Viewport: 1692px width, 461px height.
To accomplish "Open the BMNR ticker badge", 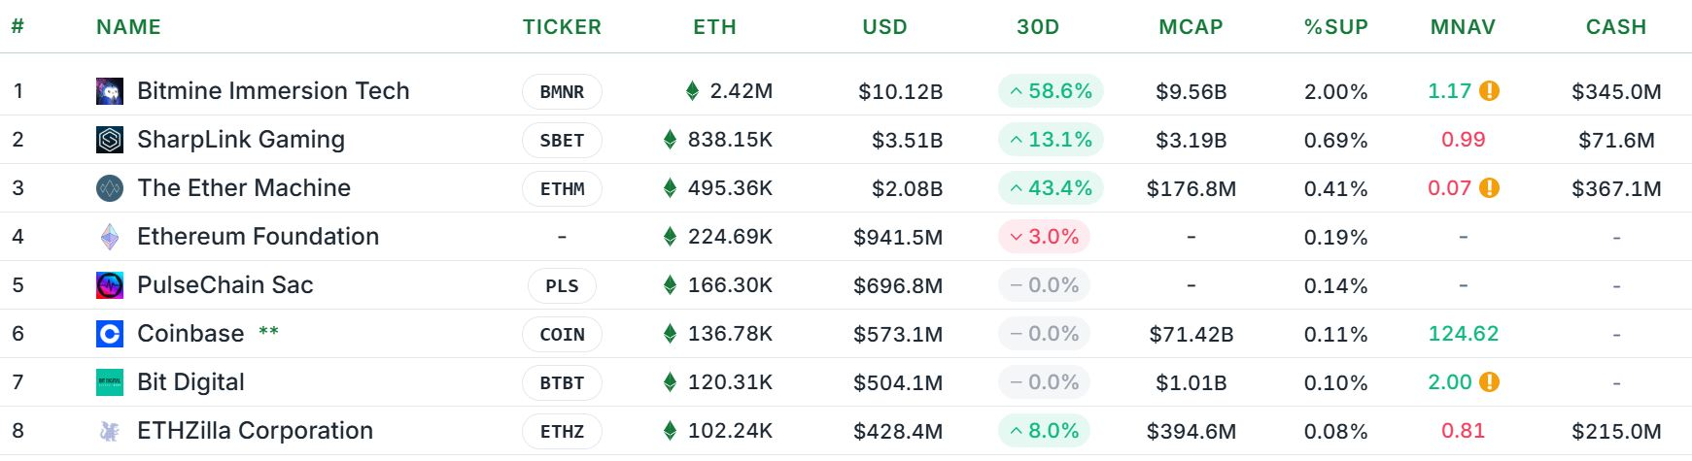I will click(x=562, y=92).
